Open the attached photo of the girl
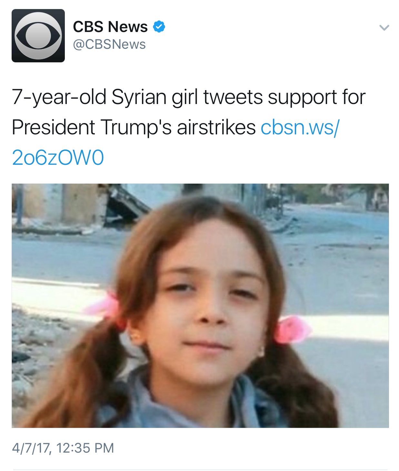The height and width of the screenshot is (471, 399). click(x=200, y=306)
